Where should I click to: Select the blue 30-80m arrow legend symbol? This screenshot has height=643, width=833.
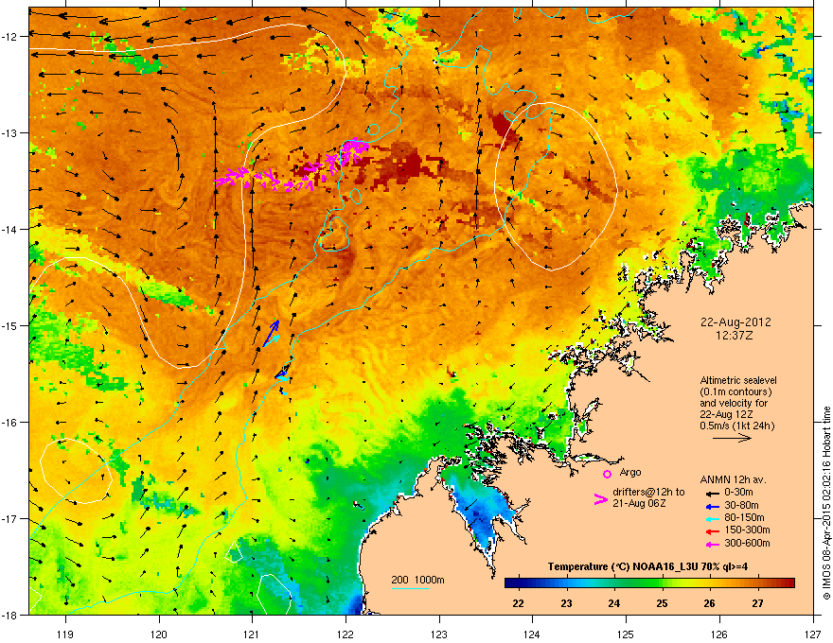click(712, 506)
